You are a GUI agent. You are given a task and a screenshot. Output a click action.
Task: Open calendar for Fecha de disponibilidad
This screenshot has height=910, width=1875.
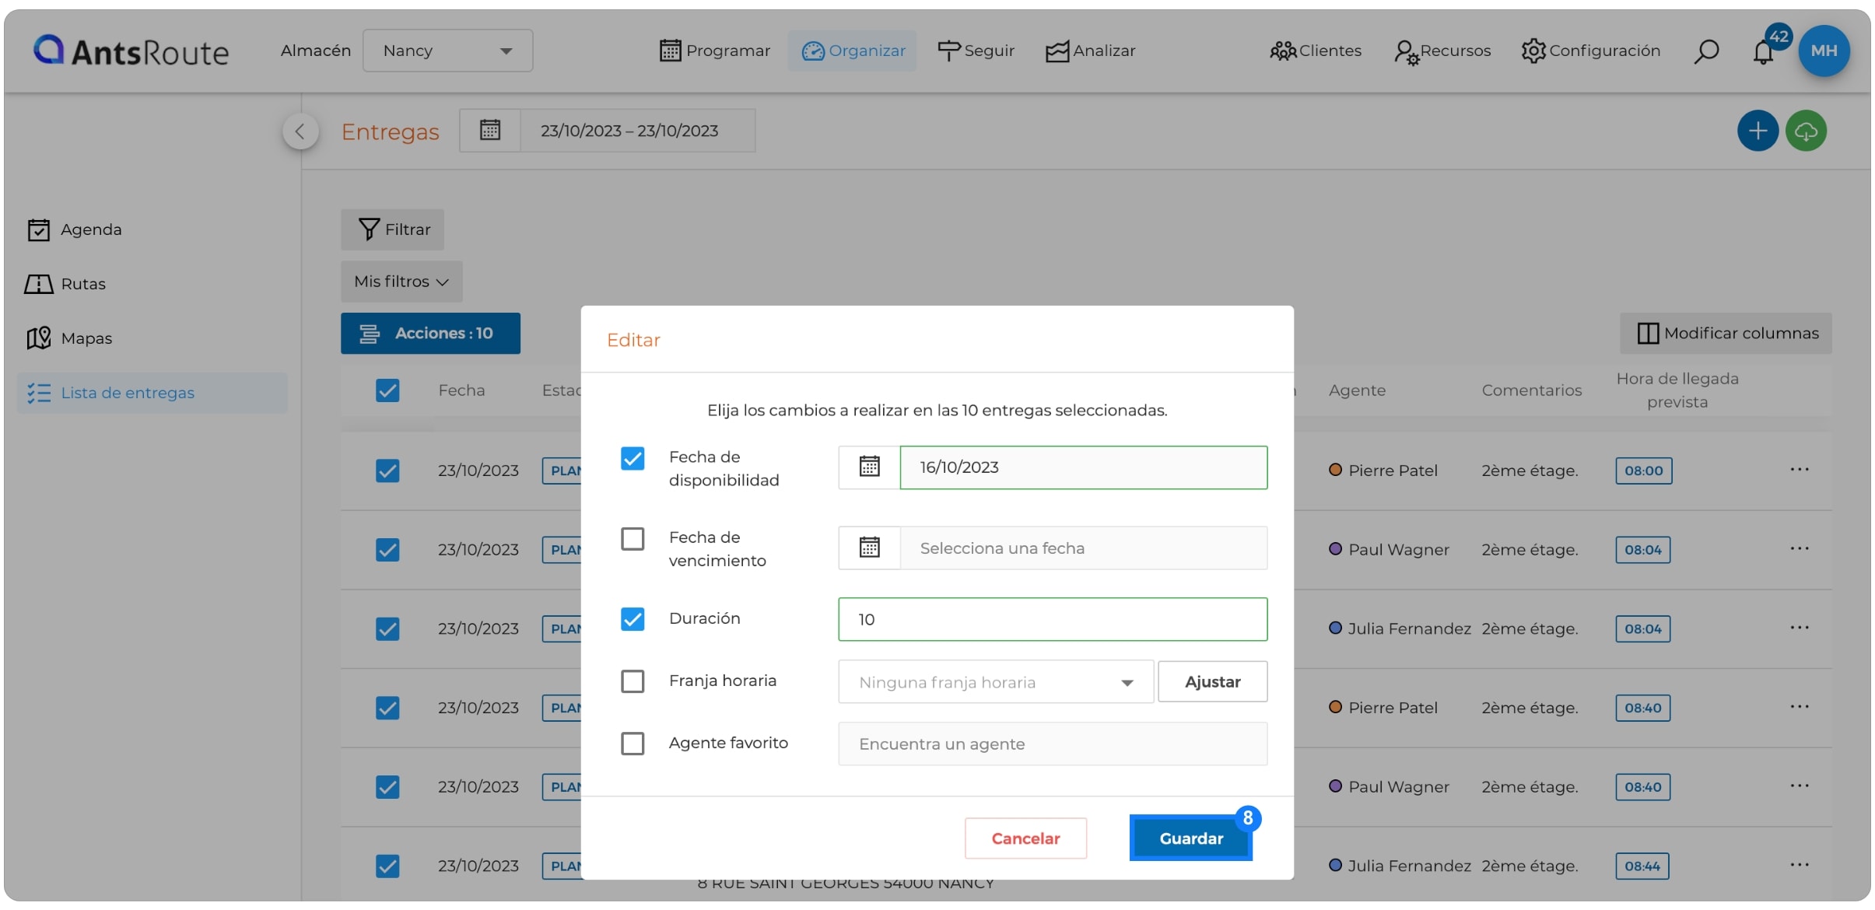click(869, 467)
